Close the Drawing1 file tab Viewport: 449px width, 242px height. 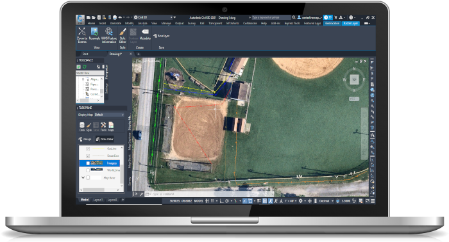(131, 54)
